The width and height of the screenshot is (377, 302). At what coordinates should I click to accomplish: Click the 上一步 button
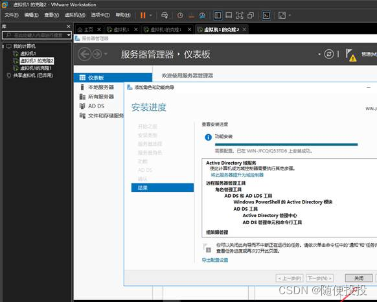[290, 278]
